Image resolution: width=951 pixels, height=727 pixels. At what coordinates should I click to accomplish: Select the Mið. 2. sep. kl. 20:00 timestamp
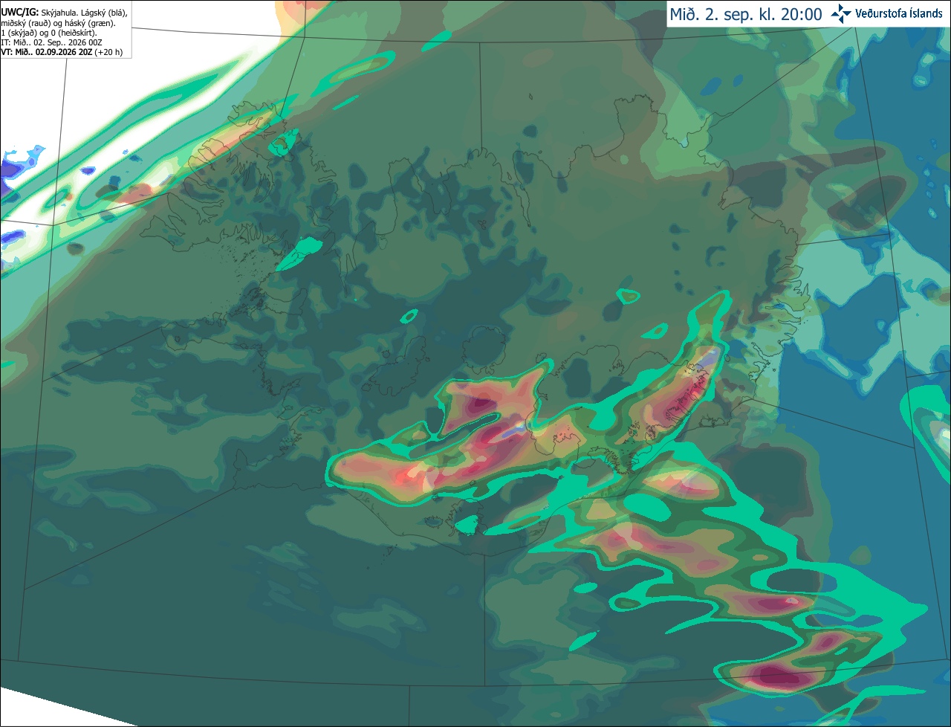[x=746, y=14]
